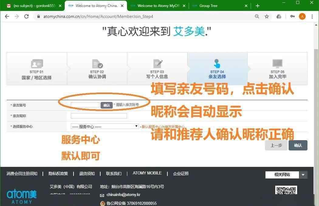Reload the current page
319x206 pixels.
coord(26,16)
